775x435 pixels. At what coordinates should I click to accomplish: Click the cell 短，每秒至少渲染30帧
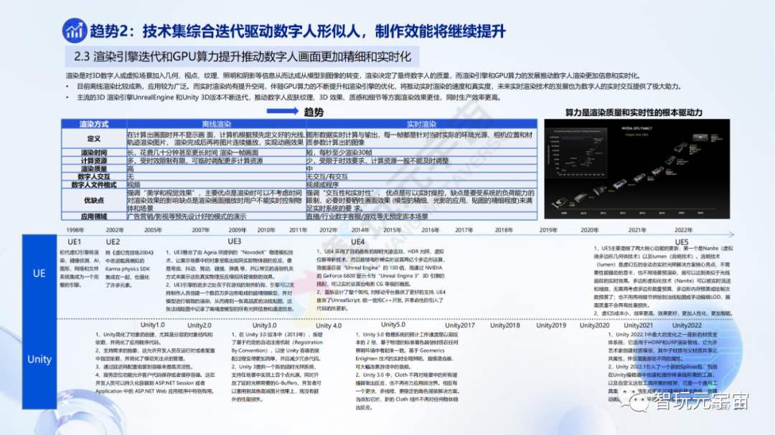point(422,153)
